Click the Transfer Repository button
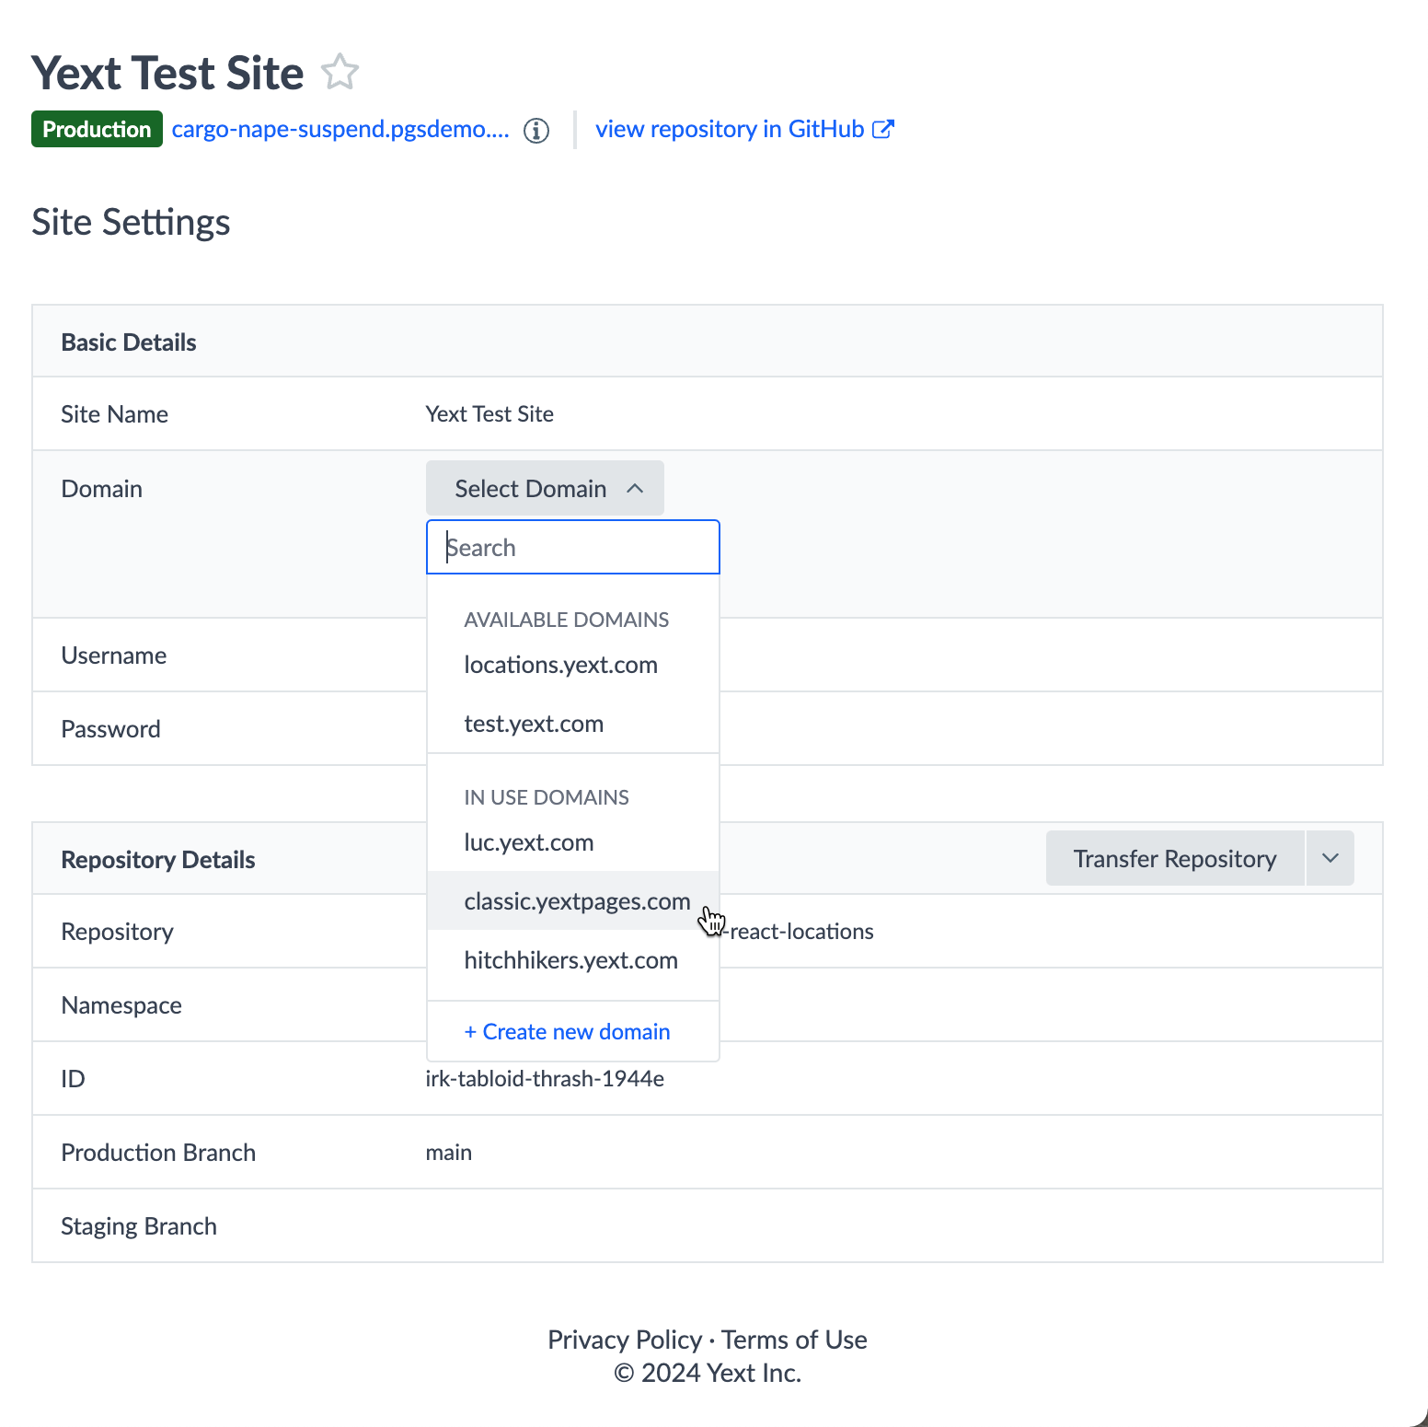The image size is (1428, 1427). click(x=1175, y=858)
